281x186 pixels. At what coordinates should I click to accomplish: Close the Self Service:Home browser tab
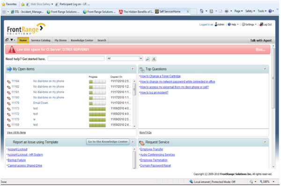[x=188, y=12]
